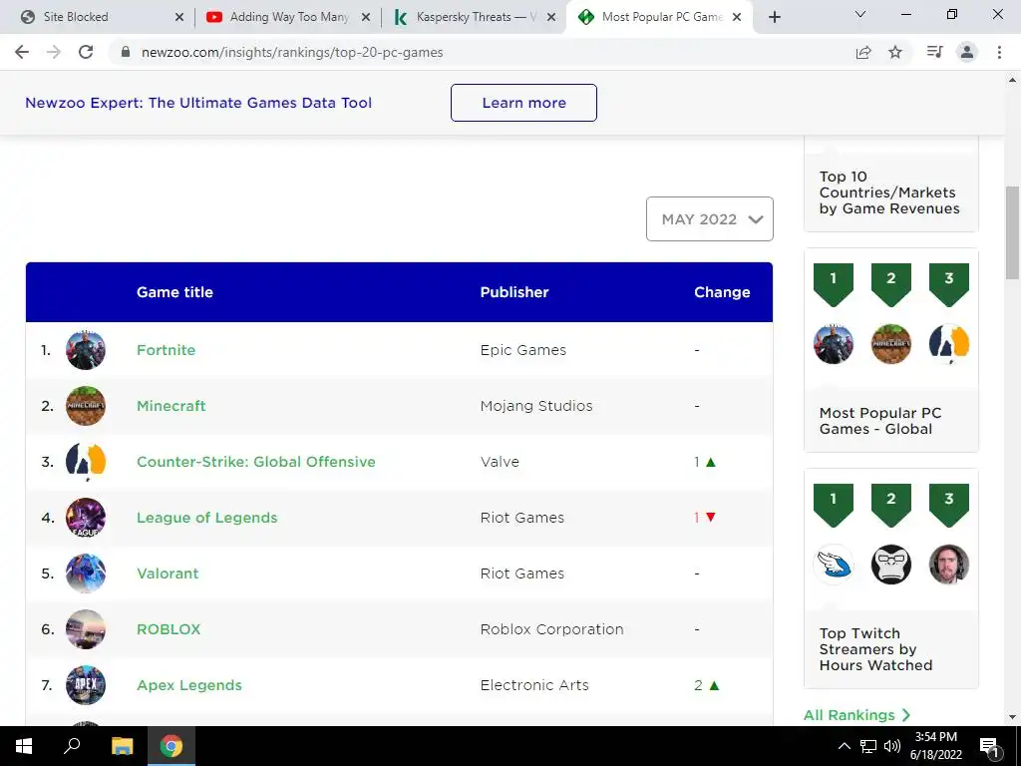
Task: Click the Counter-Strike icon in row 3
Action: coord(86,462)
